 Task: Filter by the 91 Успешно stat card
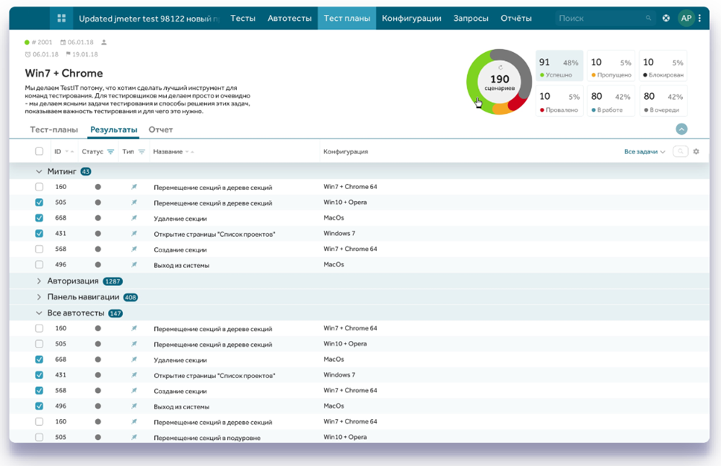pyautogui.click(x=559, y=66)
